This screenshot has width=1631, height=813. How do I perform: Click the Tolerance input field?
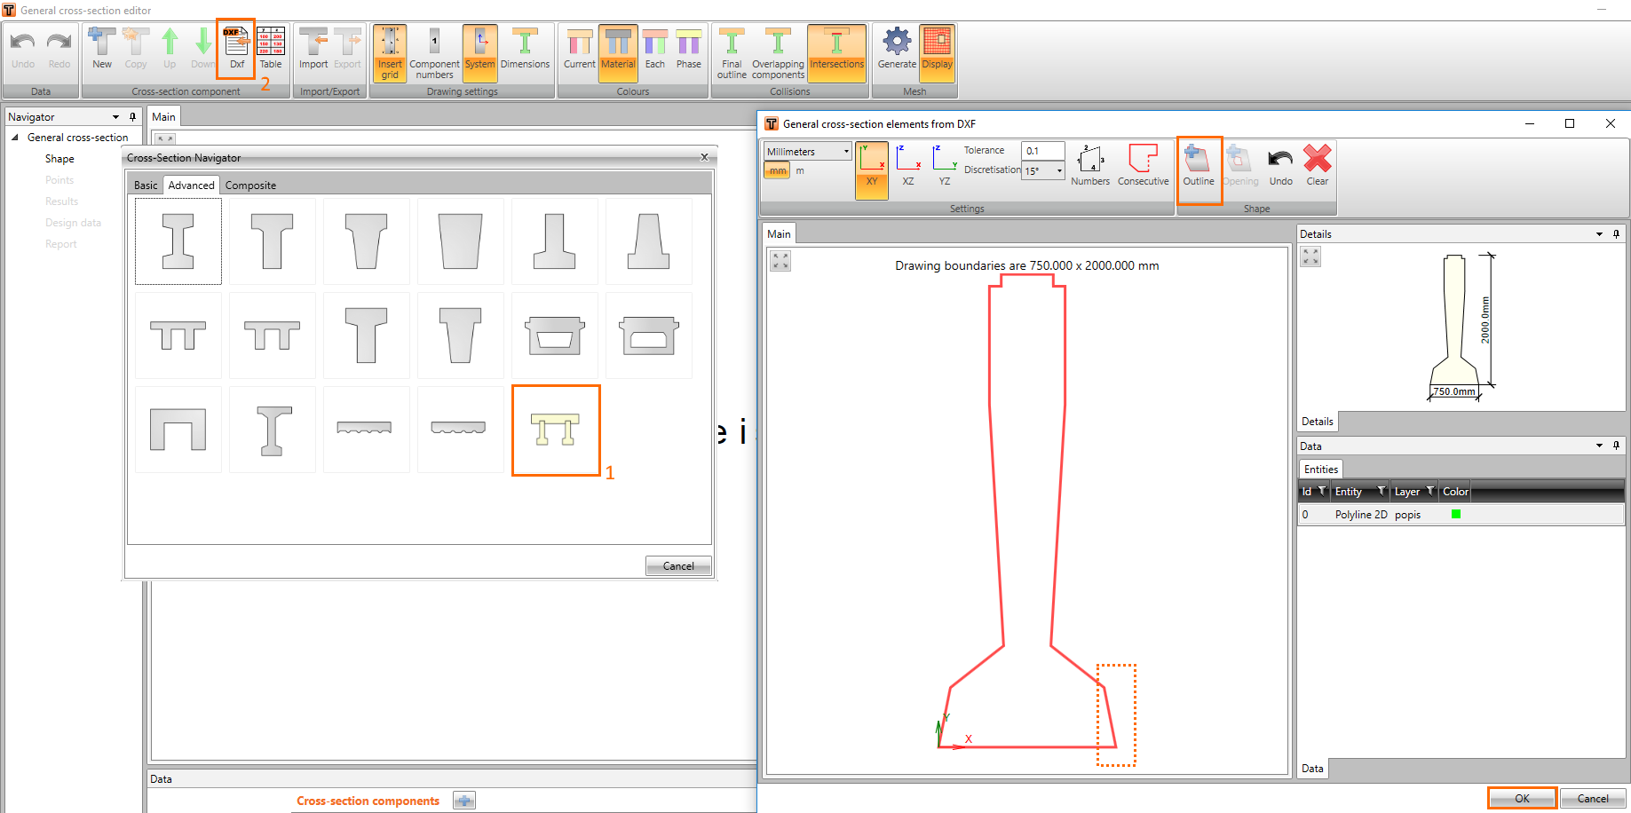1042,151
